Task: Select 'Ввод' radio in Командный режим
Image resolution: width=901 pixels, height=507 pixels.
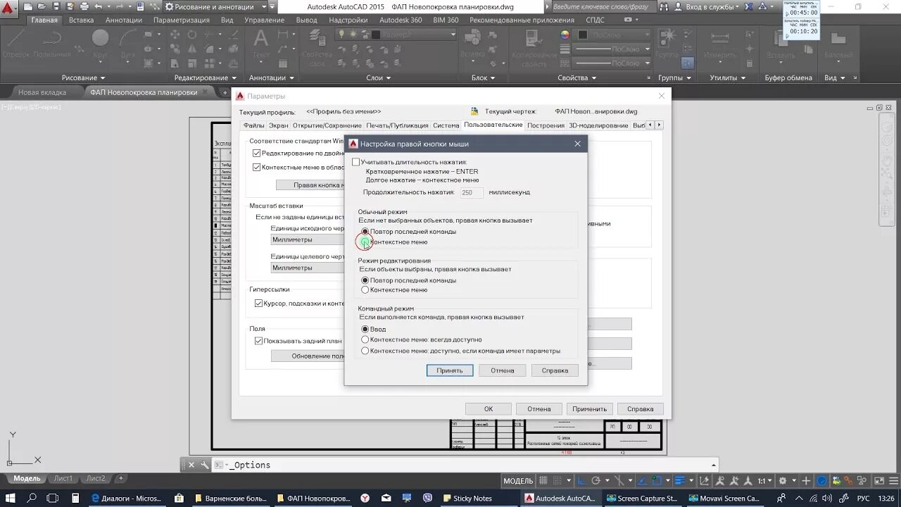Action: coord(365,329)
